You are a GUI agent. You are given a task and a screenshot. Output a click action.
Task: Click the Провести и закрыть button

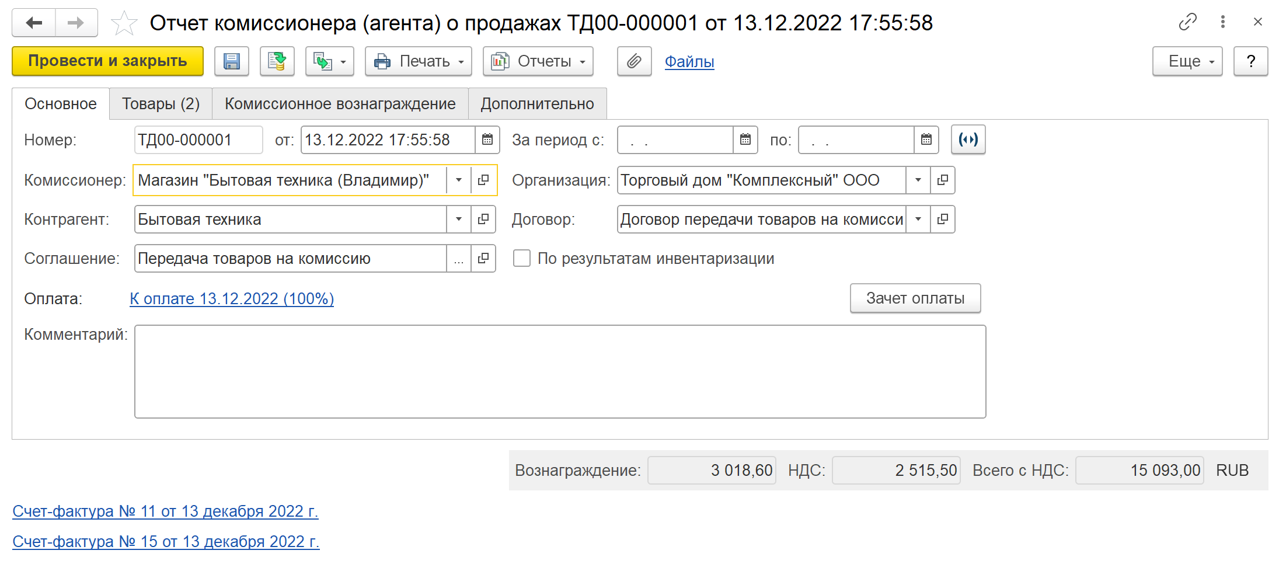click(x=107, y=61)
